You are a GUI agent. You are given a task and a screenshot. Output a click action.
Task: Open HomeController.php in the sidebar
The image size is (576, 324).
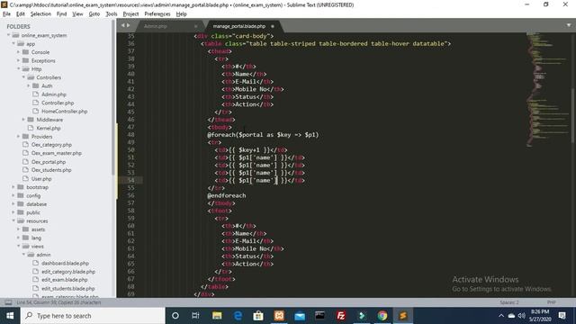coord(64,112)
